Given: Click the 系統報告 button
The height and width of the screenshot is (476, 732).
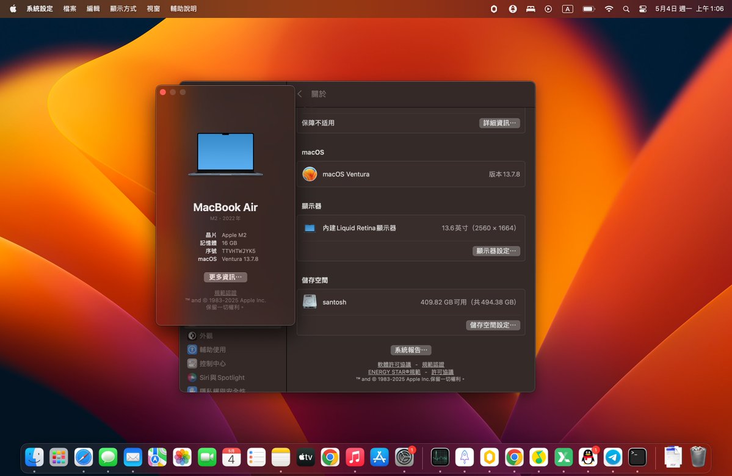Looking at the screenshot, I should [x=411, y=350].
